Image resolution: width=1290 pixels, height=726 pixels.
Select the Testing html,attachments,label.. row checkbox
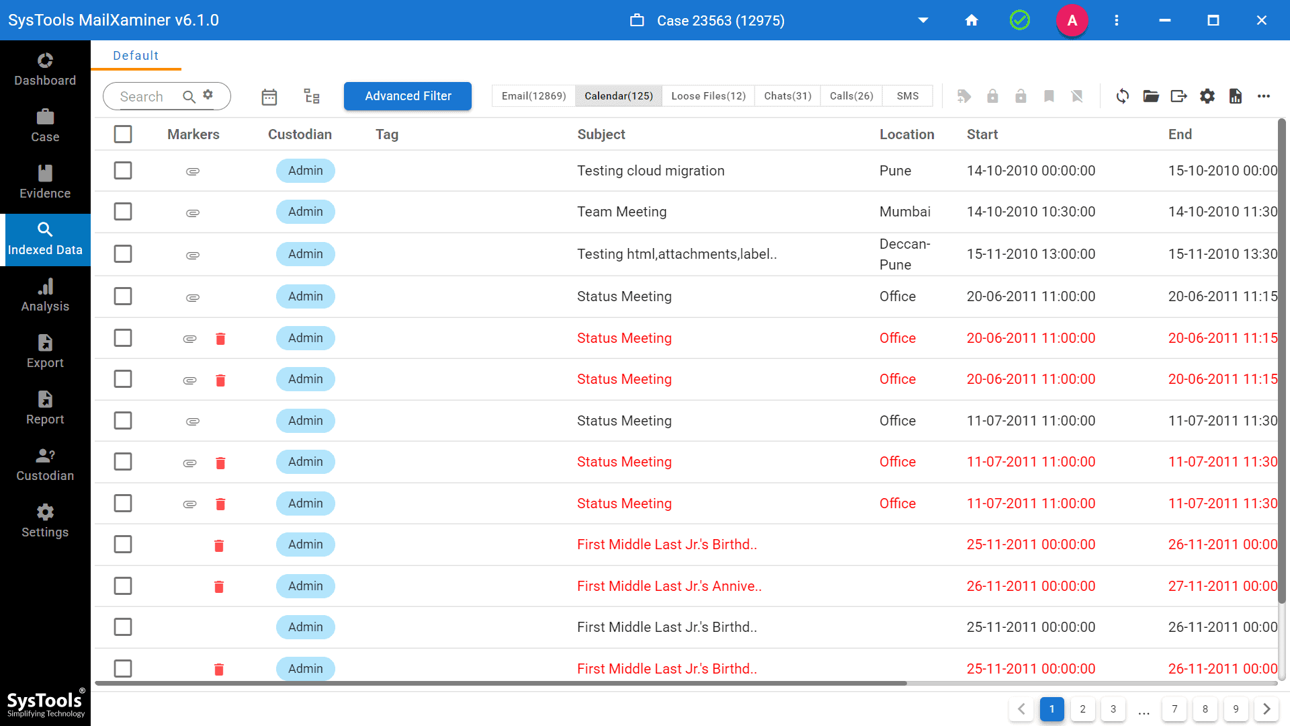pyautogui.click(x=123, y=253)
